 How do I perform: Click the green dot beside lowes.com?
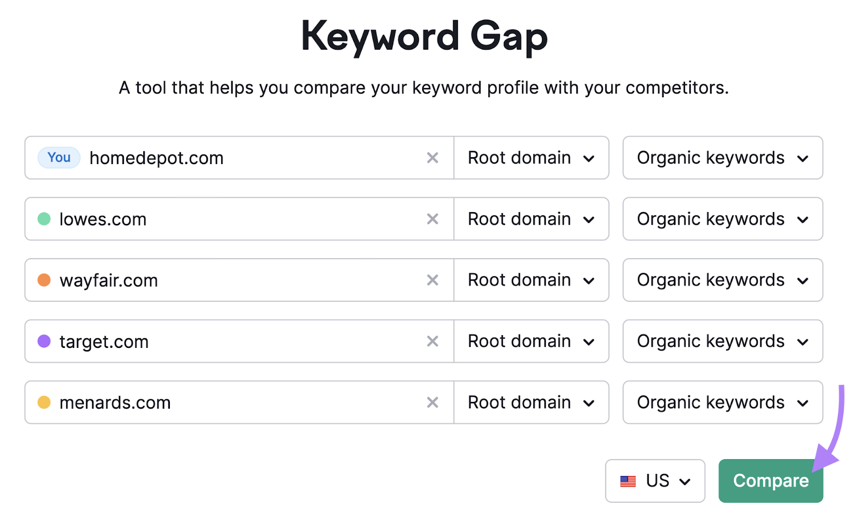tap(44, 219)
